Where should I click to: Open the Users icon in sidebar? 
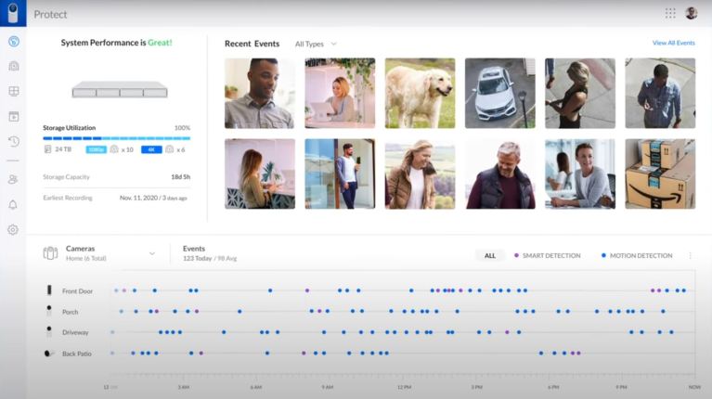pyautogui.click(x=13, y=179)
